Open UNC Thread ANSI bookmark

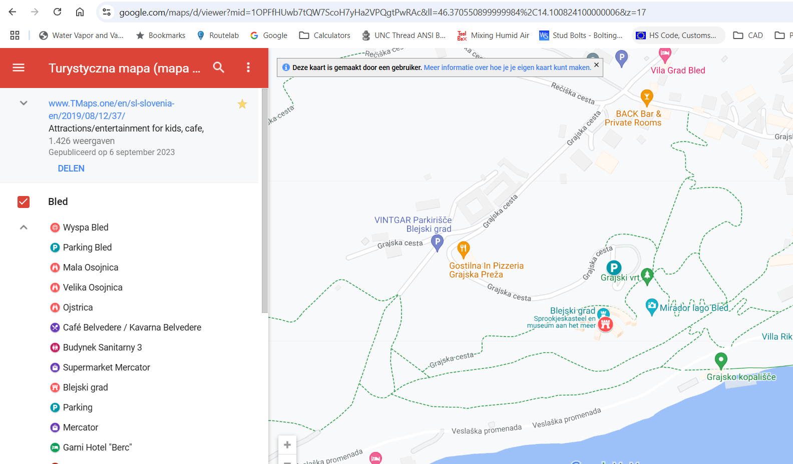pyautogui.click(x=404, y=35)
